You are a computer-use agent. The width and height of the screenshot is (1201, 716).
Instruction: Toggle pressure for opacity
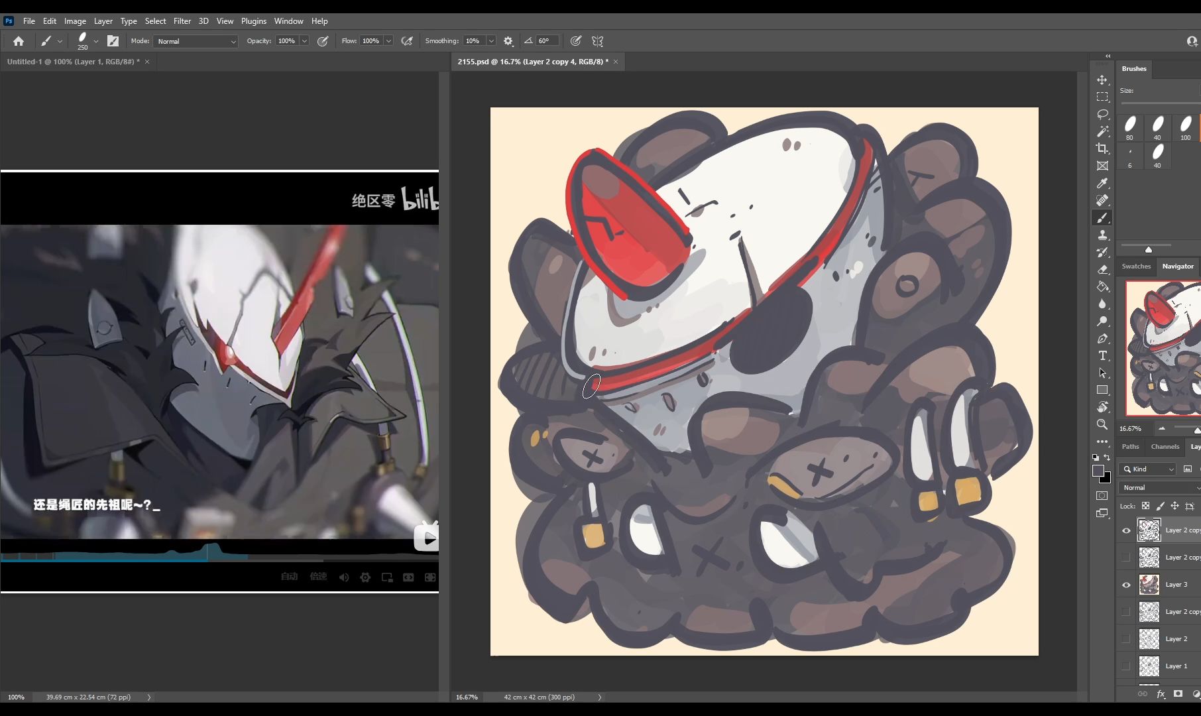(x=323, y=41)
